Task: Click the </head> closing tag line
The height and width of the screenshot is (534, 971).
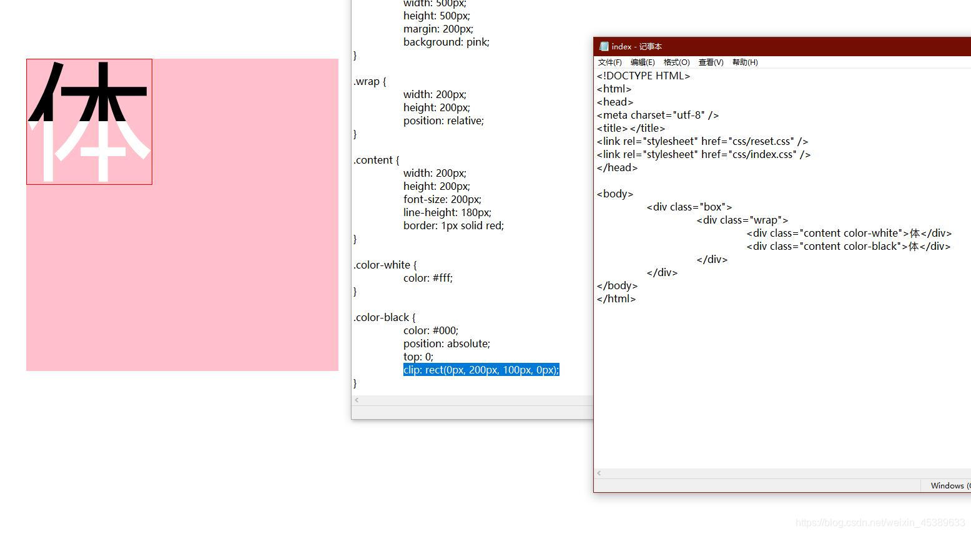Action: 617,167
